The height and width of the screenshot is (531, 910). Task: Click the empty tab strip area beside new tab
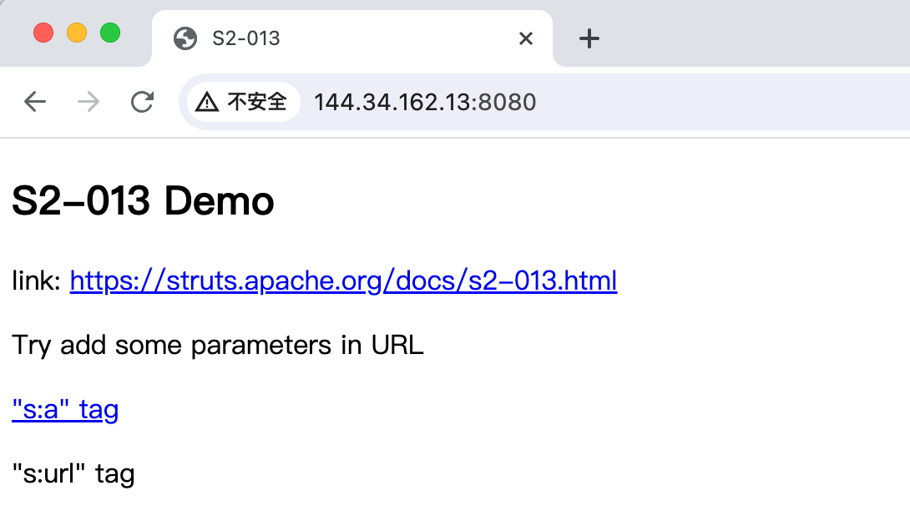coord(751,33)
